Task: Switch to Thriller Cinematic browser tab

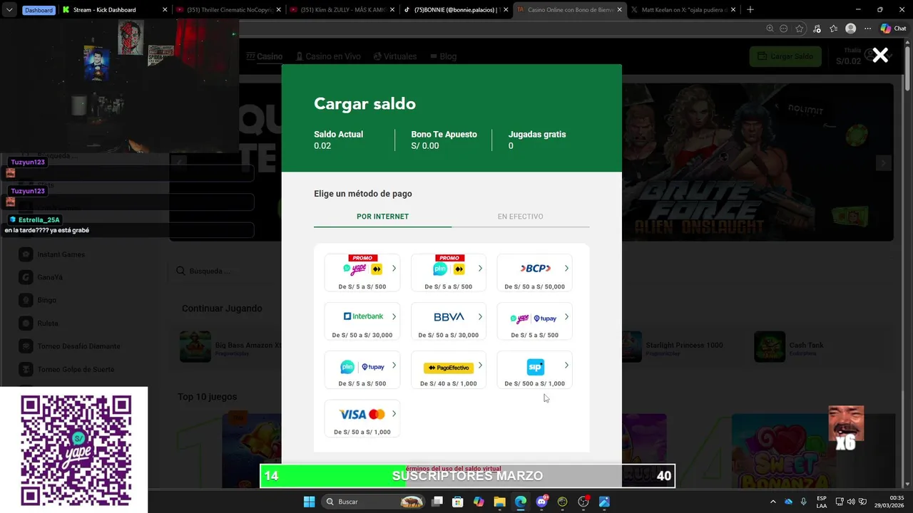Action: (x=228, y=10)
